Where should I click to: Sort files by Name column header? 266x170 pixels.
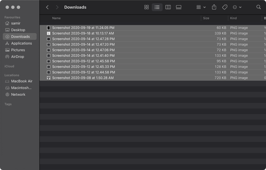(x=56, y=18)
